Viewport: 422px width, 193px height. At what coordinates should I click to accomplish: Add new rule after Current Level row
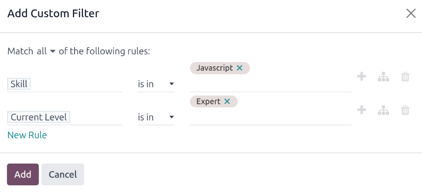(361, 110)
